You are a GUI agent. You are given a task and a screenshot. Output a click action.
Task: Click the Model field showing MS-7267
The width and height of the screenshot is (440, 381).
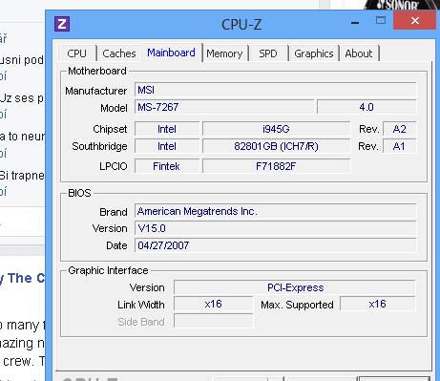(x=224, y=107)
